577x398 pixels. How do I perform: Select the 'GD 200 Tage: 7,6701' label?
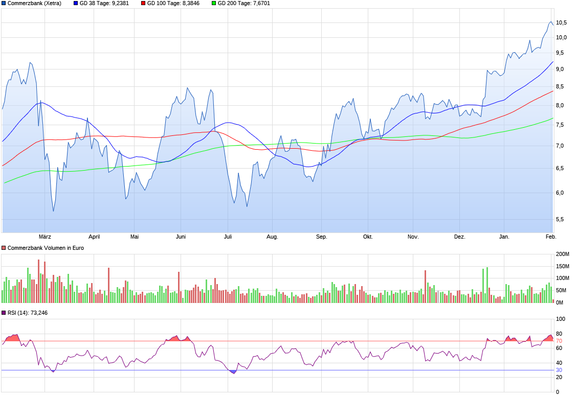point(244,3)
